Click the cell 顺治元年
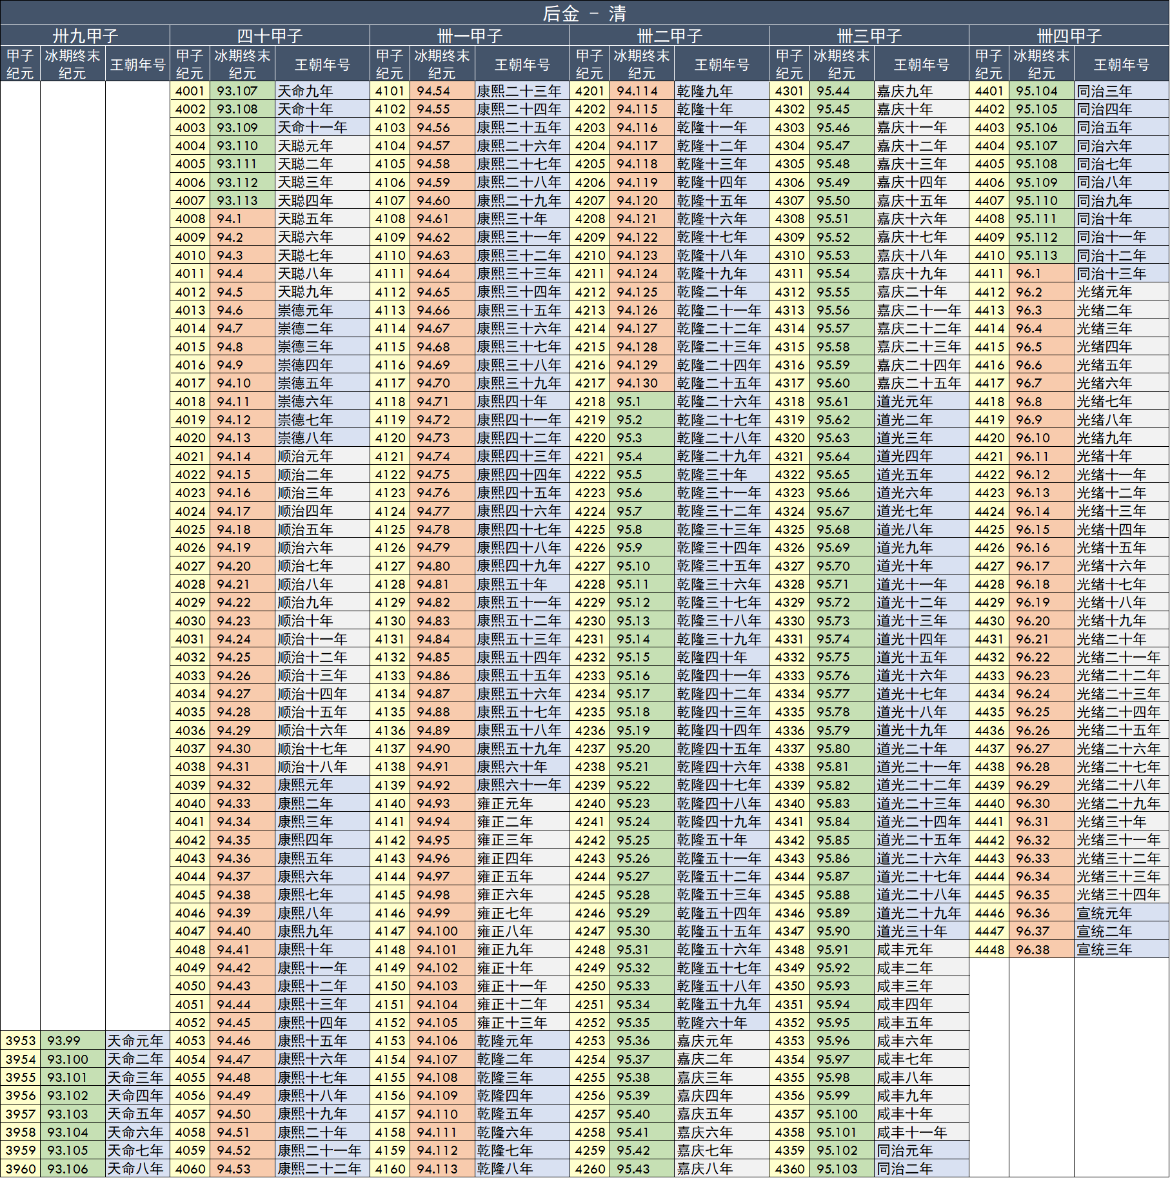This screenshot has width=1170, height=1178. click(322, 456)
